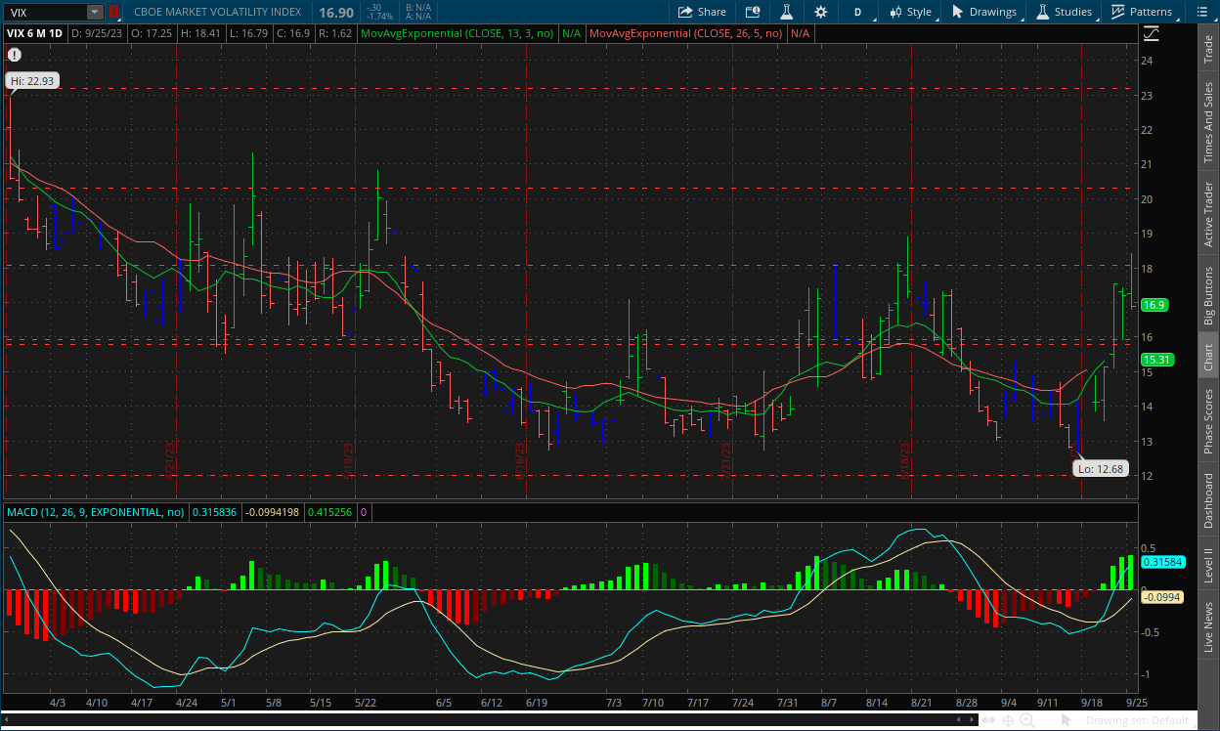Open the Phase Scores side tab
Screen dimensions: 1220x731
[x=1208, y=421]
